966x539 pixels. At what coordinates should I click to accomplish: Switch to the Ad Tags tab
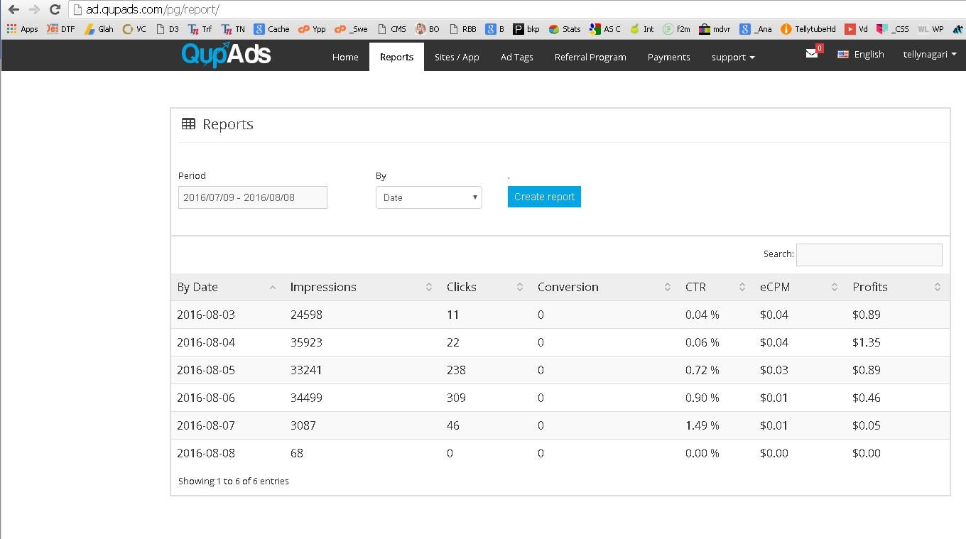[x=516, y=57]
